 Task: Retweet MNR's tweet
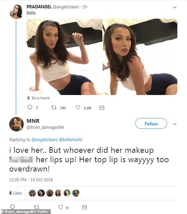pos(37,207)
